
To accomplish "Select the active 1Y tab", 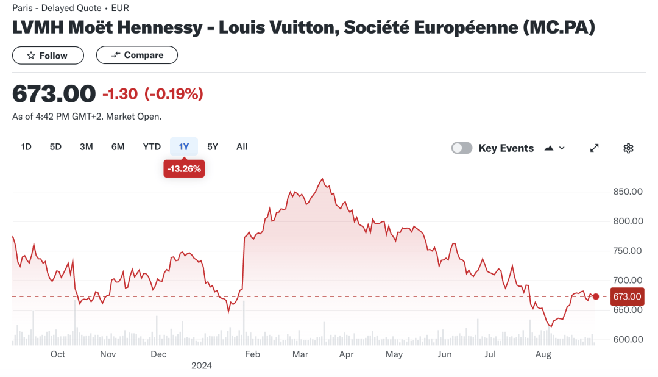I will [x=183, y=146].
